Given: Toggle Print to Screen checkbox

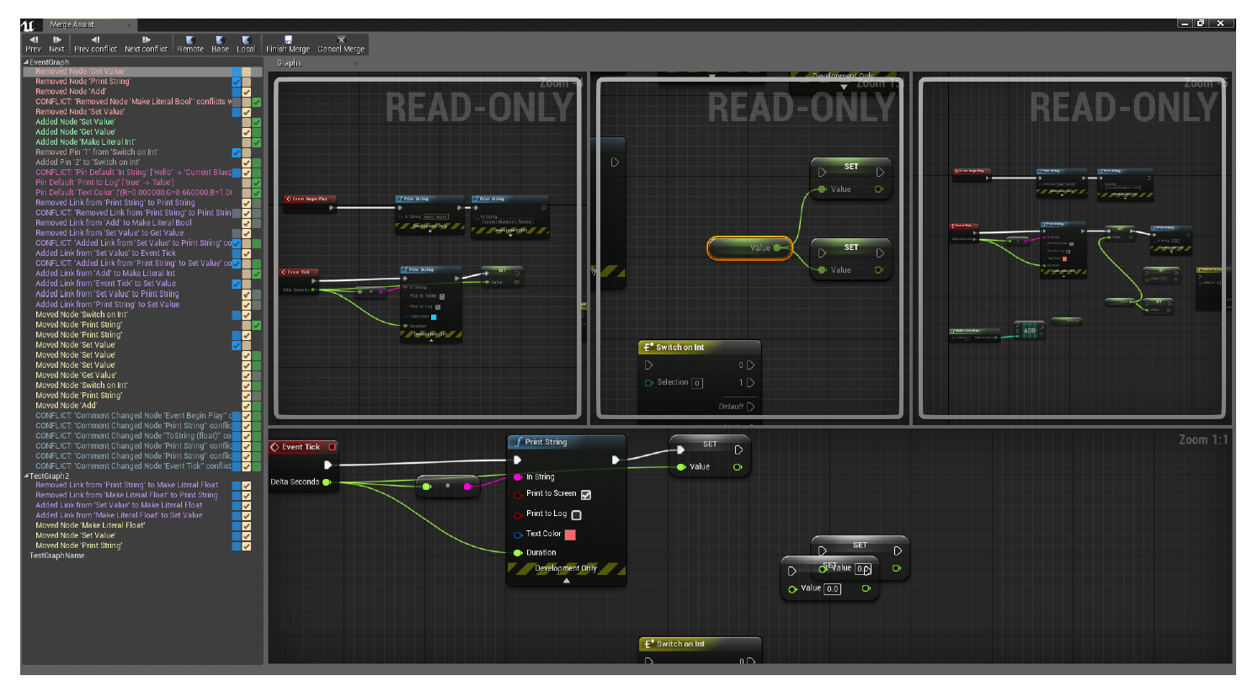Looking at the screenshot, I should click(x=586, y=495).
